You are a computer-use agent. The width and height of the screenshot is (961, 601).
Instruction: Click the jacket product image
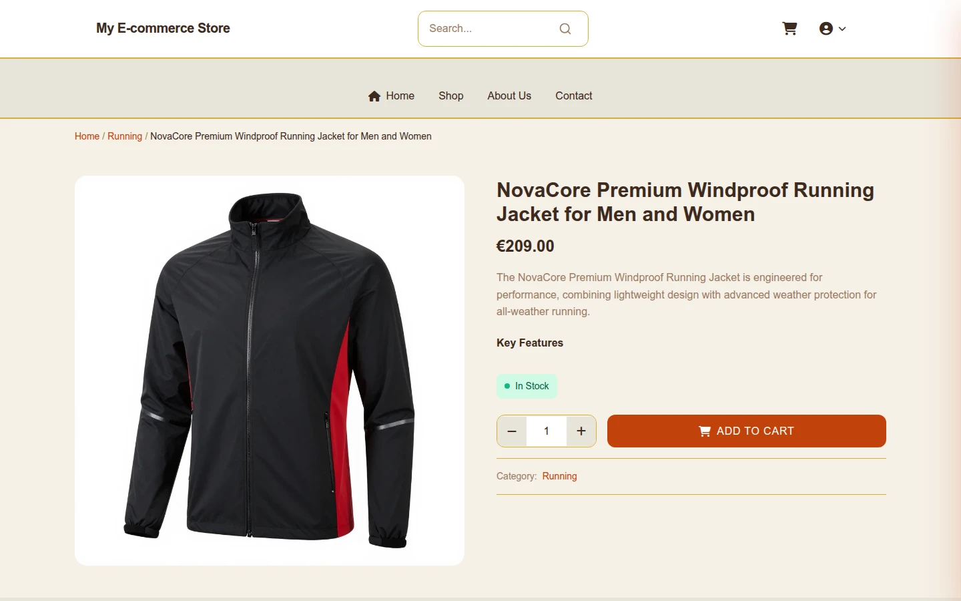pos(270,371)
